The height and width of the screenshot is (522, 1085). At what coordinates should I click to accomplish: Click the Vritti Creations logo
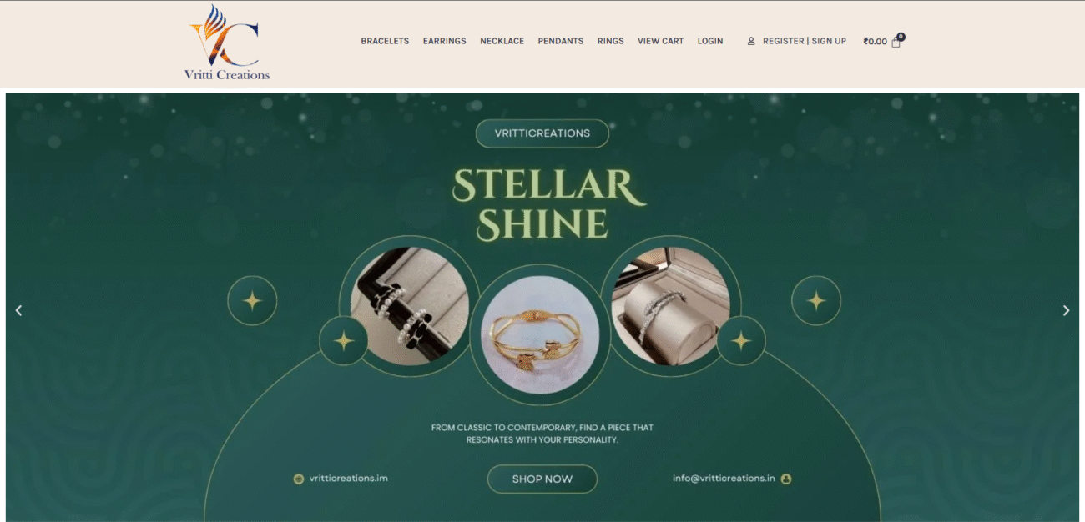coord(226,43)
